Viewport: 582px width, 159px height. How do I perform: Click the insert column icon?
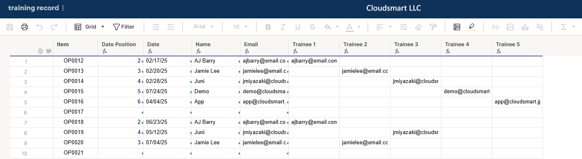540,27
